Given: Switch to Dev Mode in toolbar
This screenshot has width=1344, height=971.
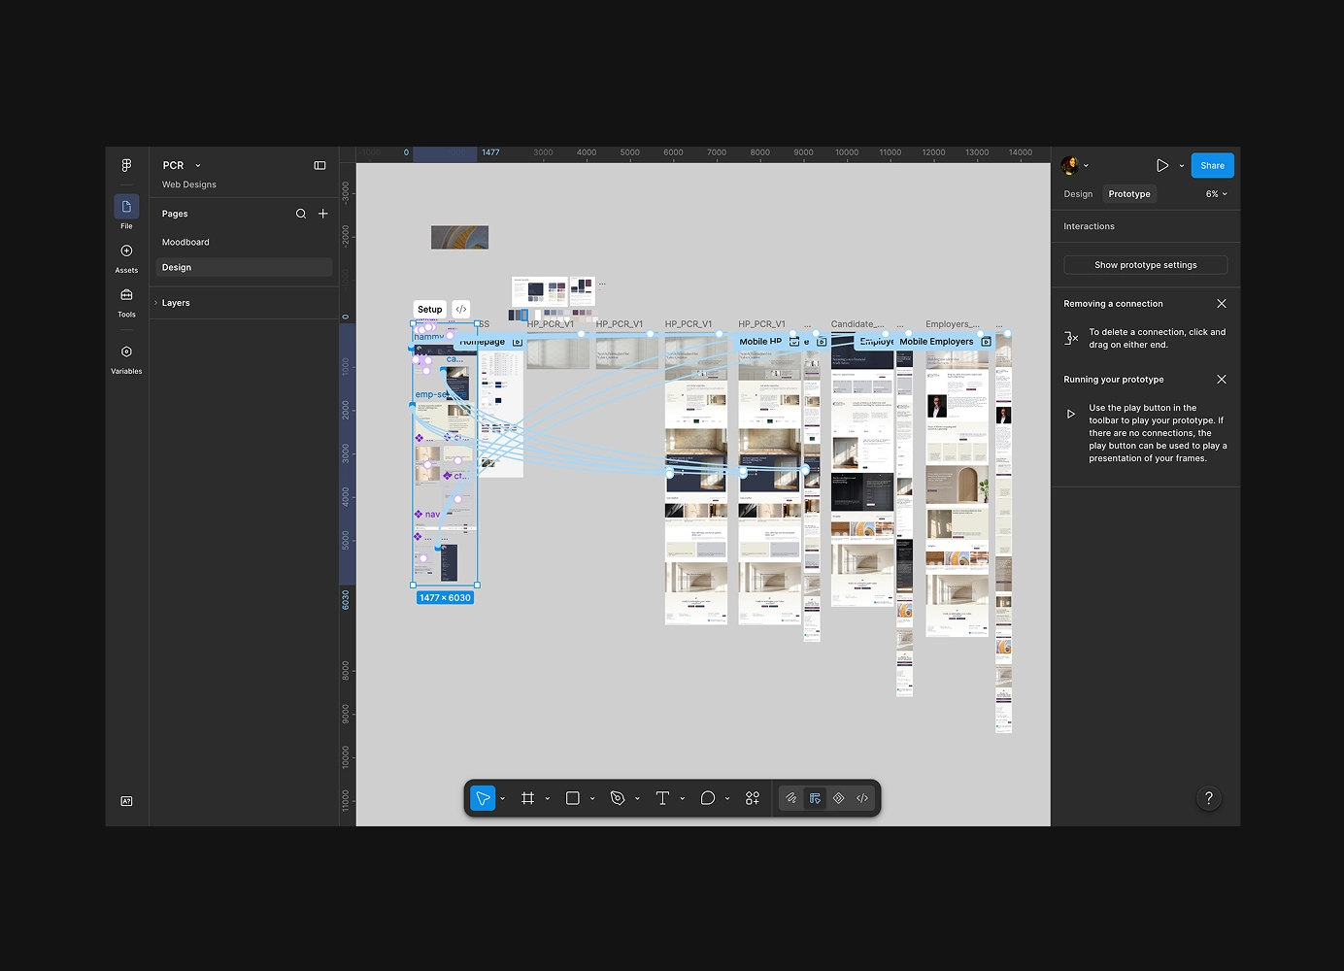Looking at the screenshot, I should coord(862,798).
